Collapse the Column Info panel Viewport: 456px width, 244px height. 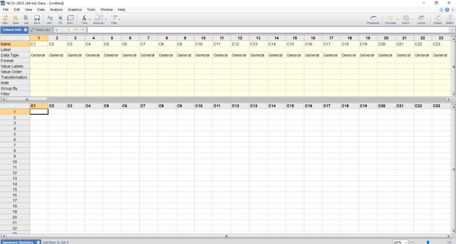click(x=25, y=30)
